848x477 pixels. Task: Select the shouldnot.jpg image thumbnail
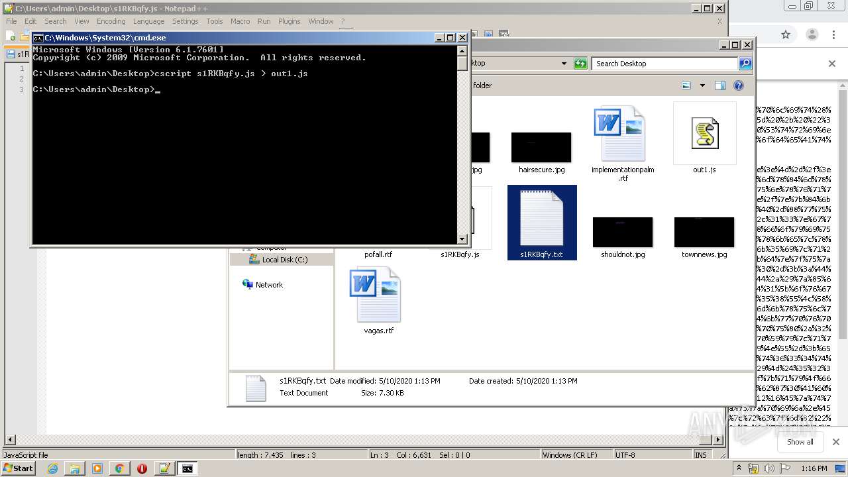[623, 232]
